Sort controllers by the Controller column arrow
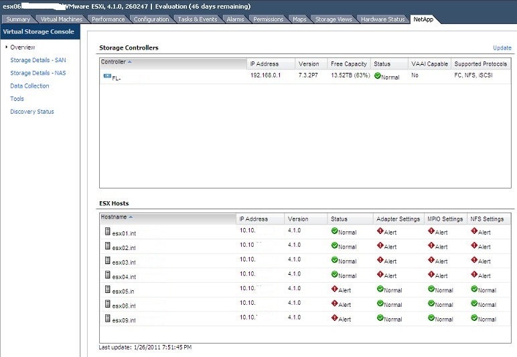 (129, 62)
